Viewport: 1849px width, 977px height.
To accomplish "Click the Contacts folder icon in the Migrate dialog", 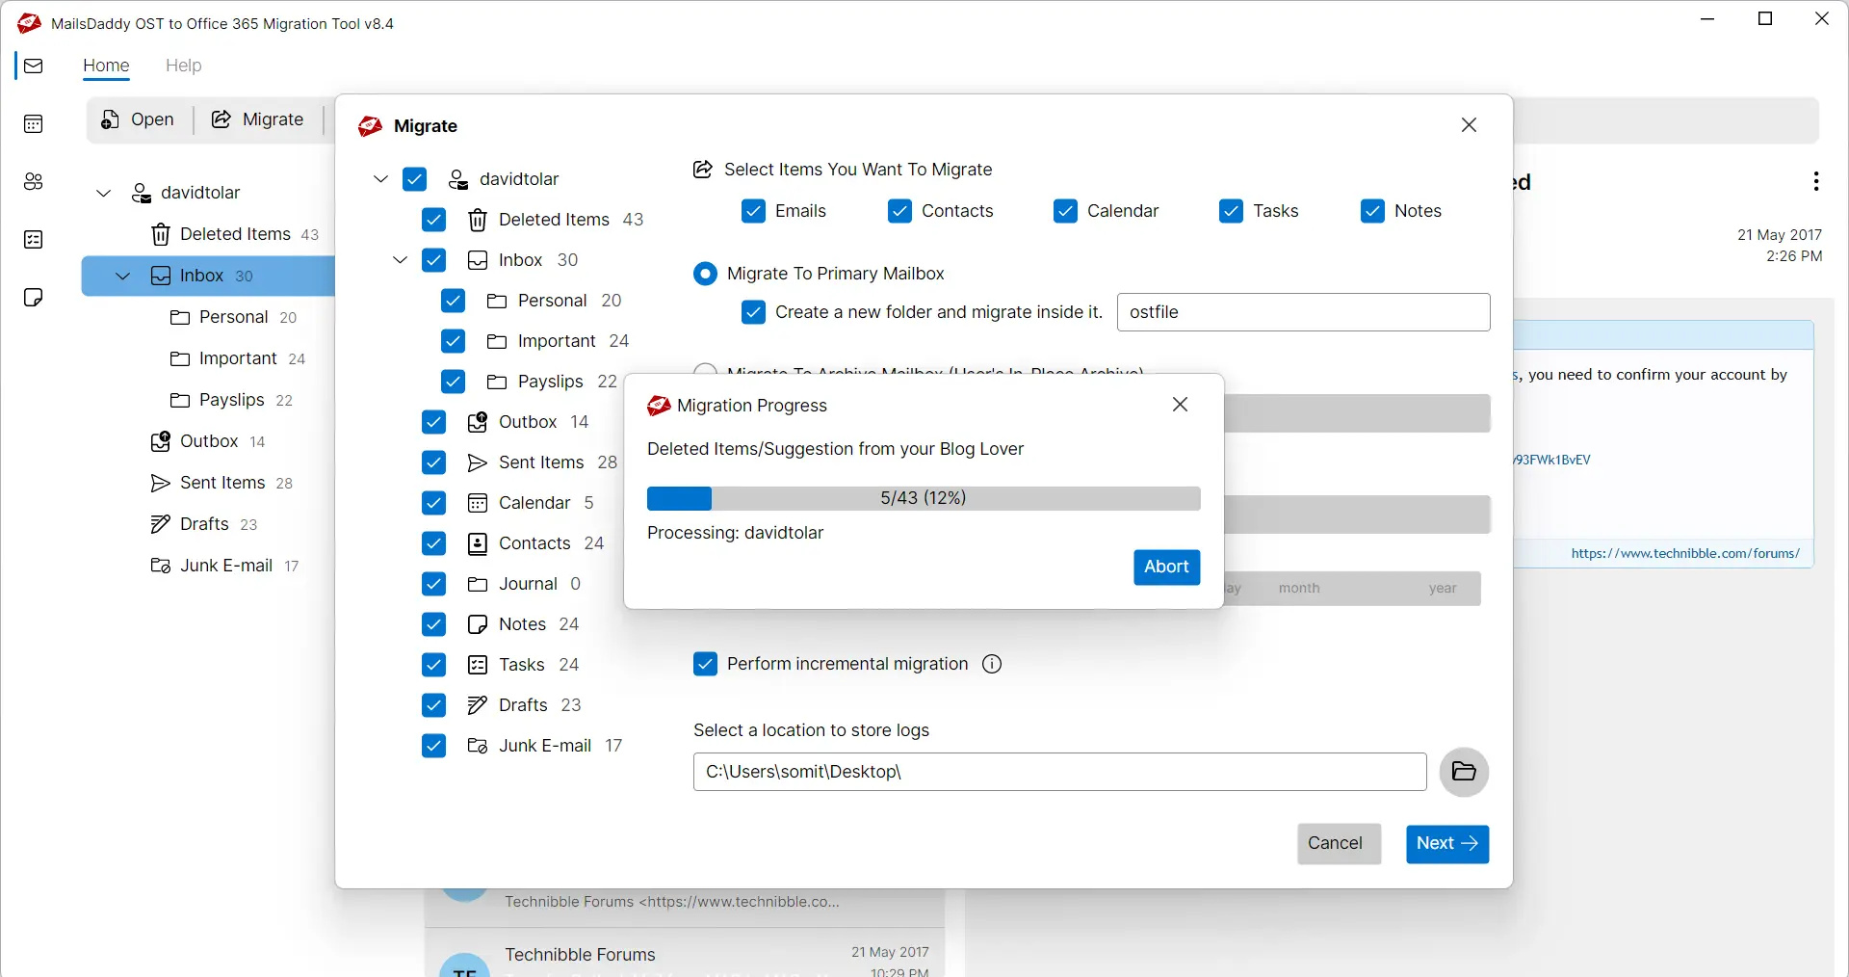I will click(477, 543).
